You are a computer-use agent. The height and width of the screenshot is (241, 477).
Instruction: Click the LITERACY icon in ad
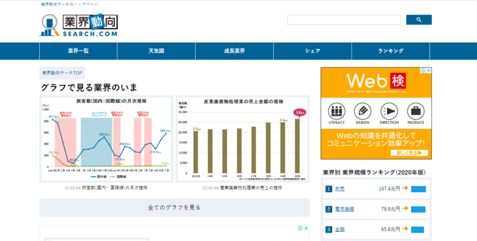(x=336, y=113)
